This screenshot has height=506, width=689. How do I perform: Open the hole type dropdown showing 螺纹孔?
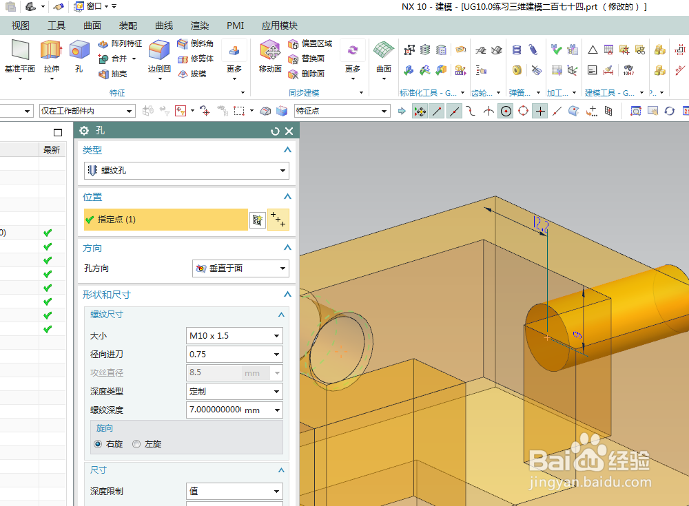[x=186, y=171]
